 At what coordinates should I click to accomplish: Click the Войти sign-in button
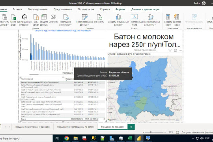click(197, 3)
